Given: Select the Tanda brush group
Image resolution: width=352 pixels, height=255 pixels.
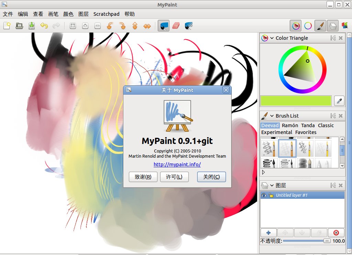Looking at the screenshot, I should (308, 125).
